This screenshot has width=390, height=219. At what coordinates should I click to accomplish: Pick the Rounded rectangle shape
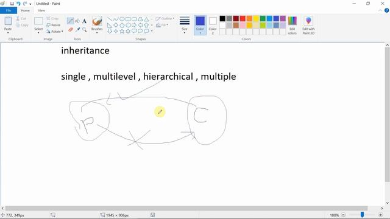[x=134, y=19]
